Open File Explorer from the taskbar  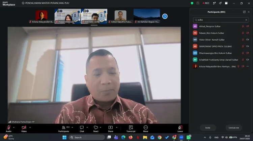pyautogui.click(x=145, y=137)
